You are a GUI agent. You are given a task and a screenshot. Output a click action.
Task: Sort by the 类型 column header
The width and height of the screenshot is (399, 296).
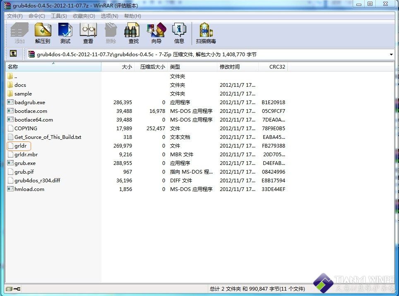click(192, 67)
